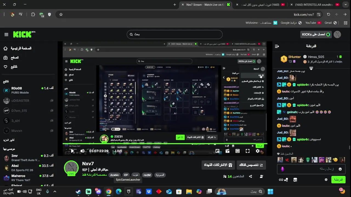Open Epic Games Launcher in taskbar

tap(129, 192)
